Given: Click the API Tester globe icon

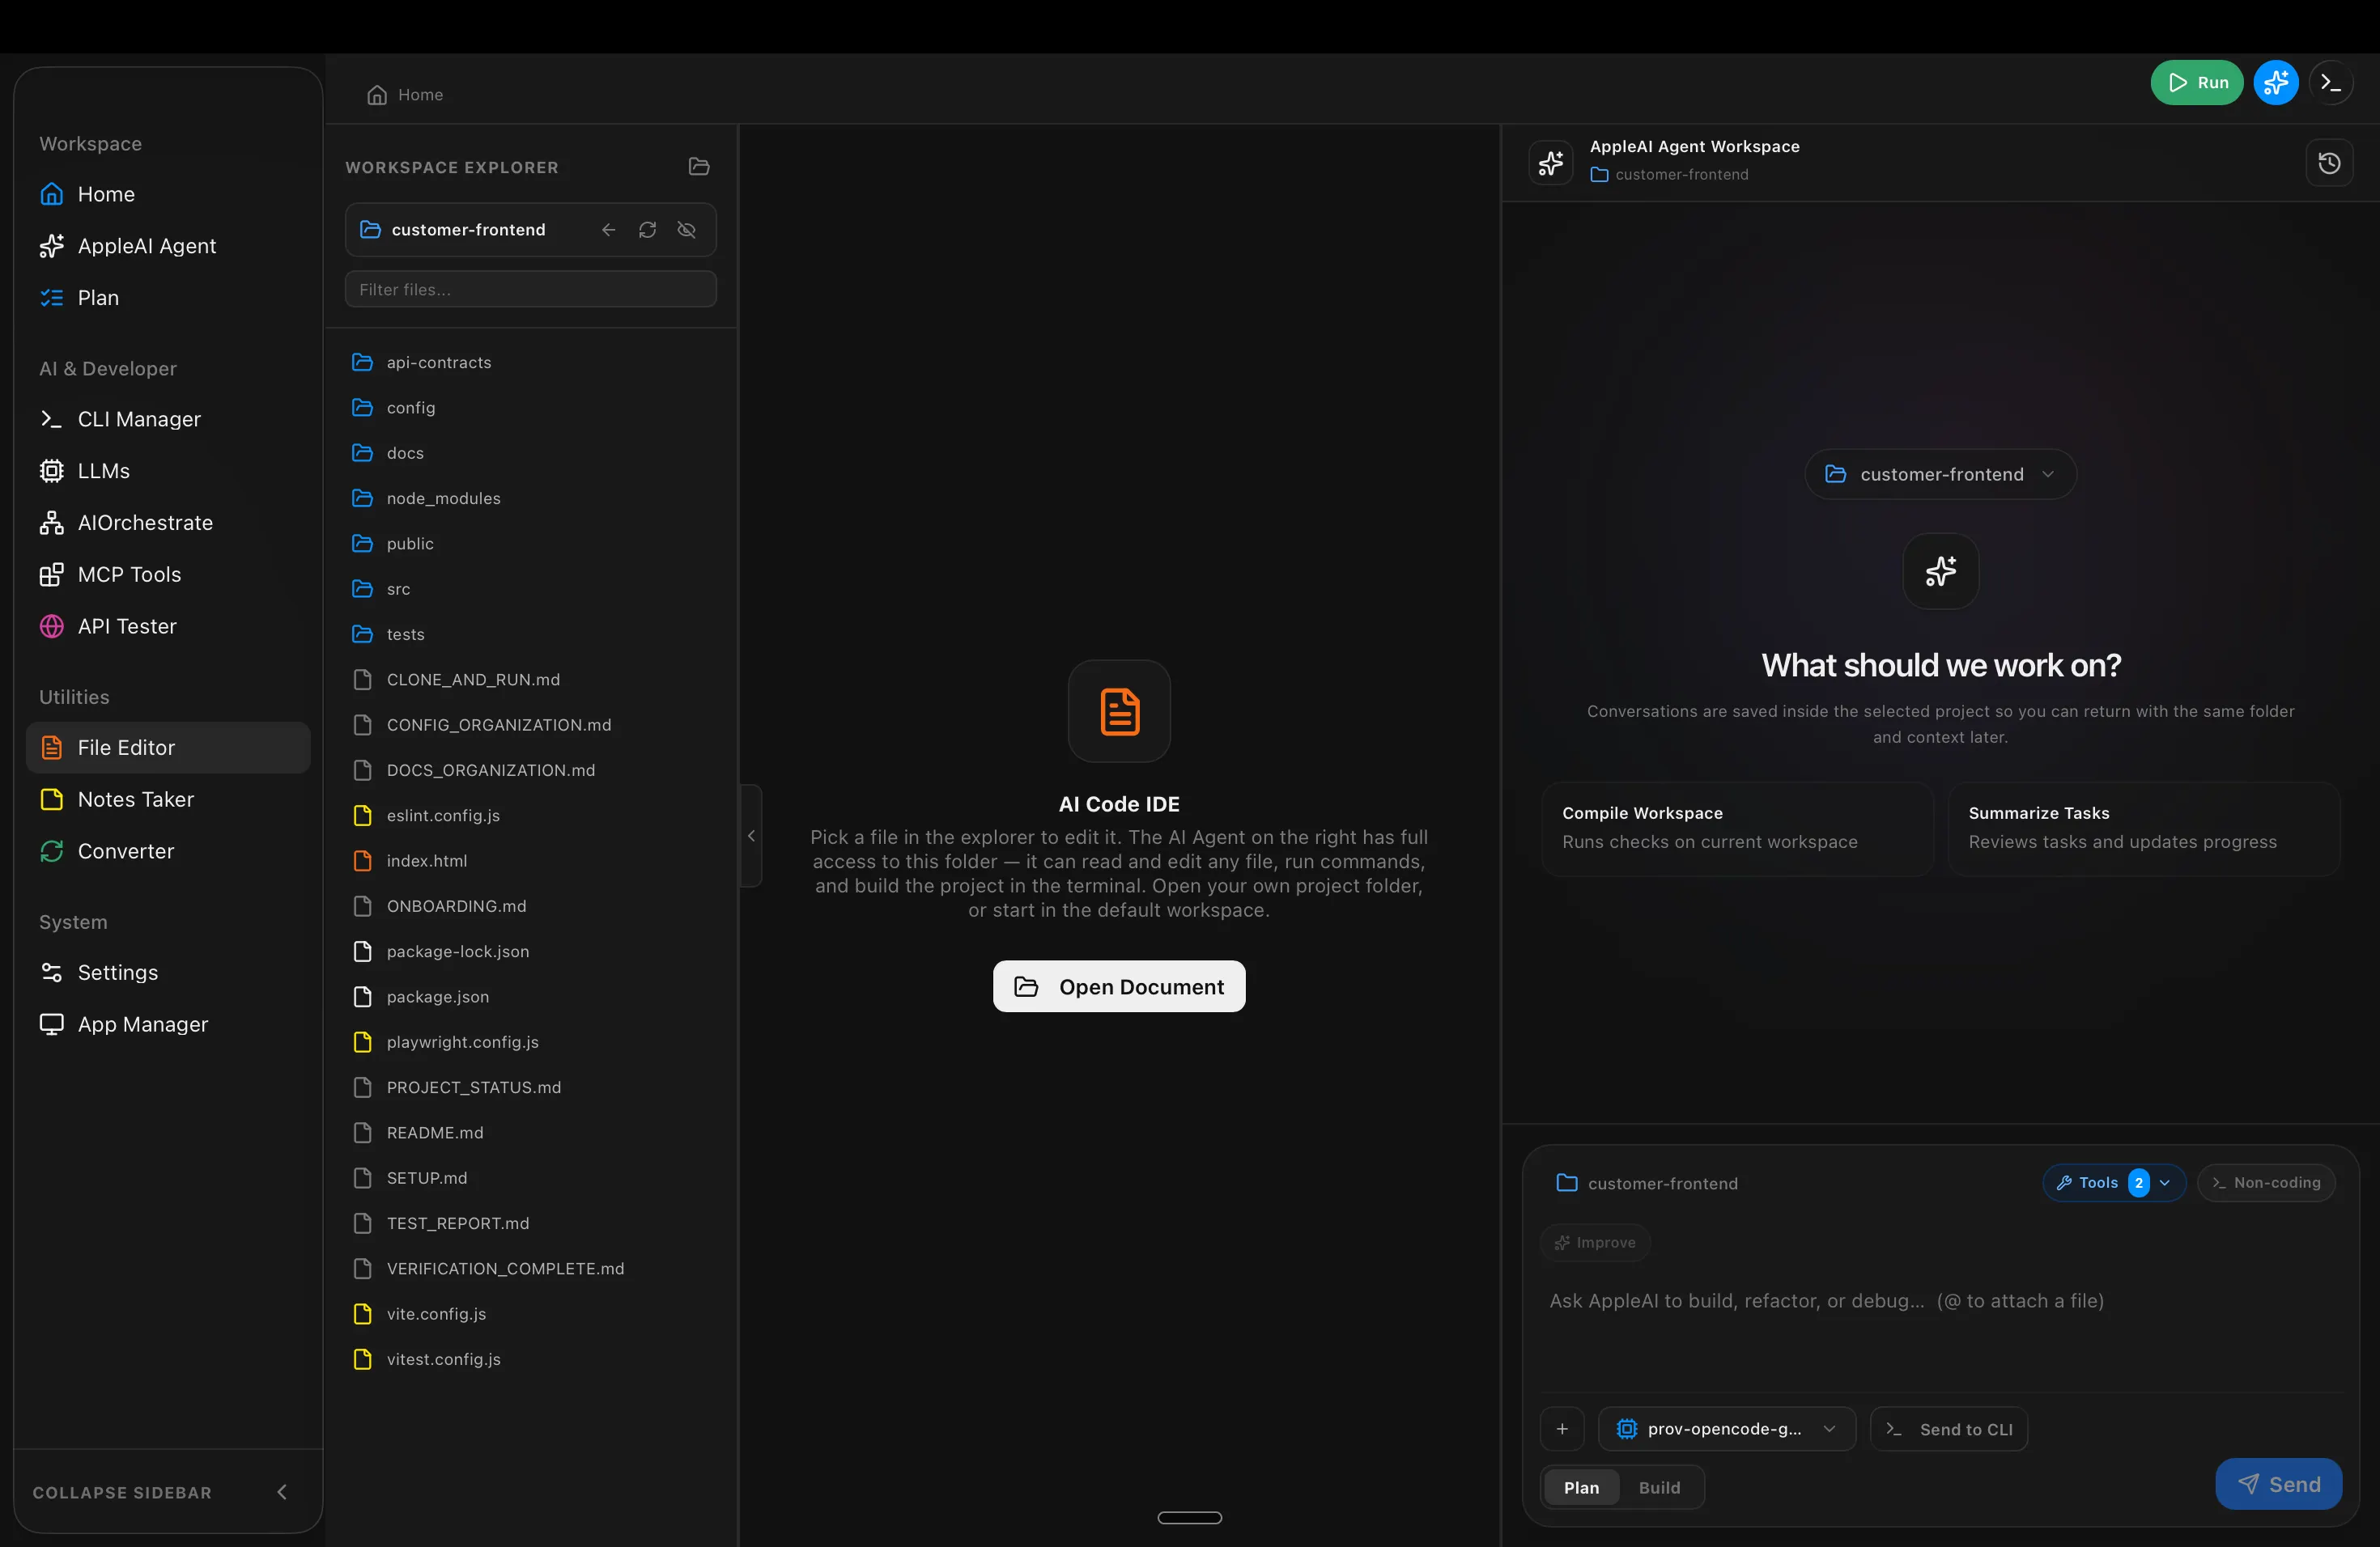Looking at the screenshot, I should [x=51, y=626].
